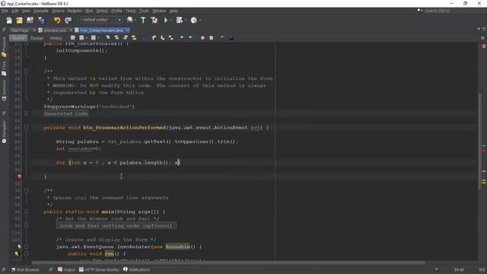The width and height of the screenshot is (487, 274).
Task: Run the project with green play icon
Action: point(166,21)
